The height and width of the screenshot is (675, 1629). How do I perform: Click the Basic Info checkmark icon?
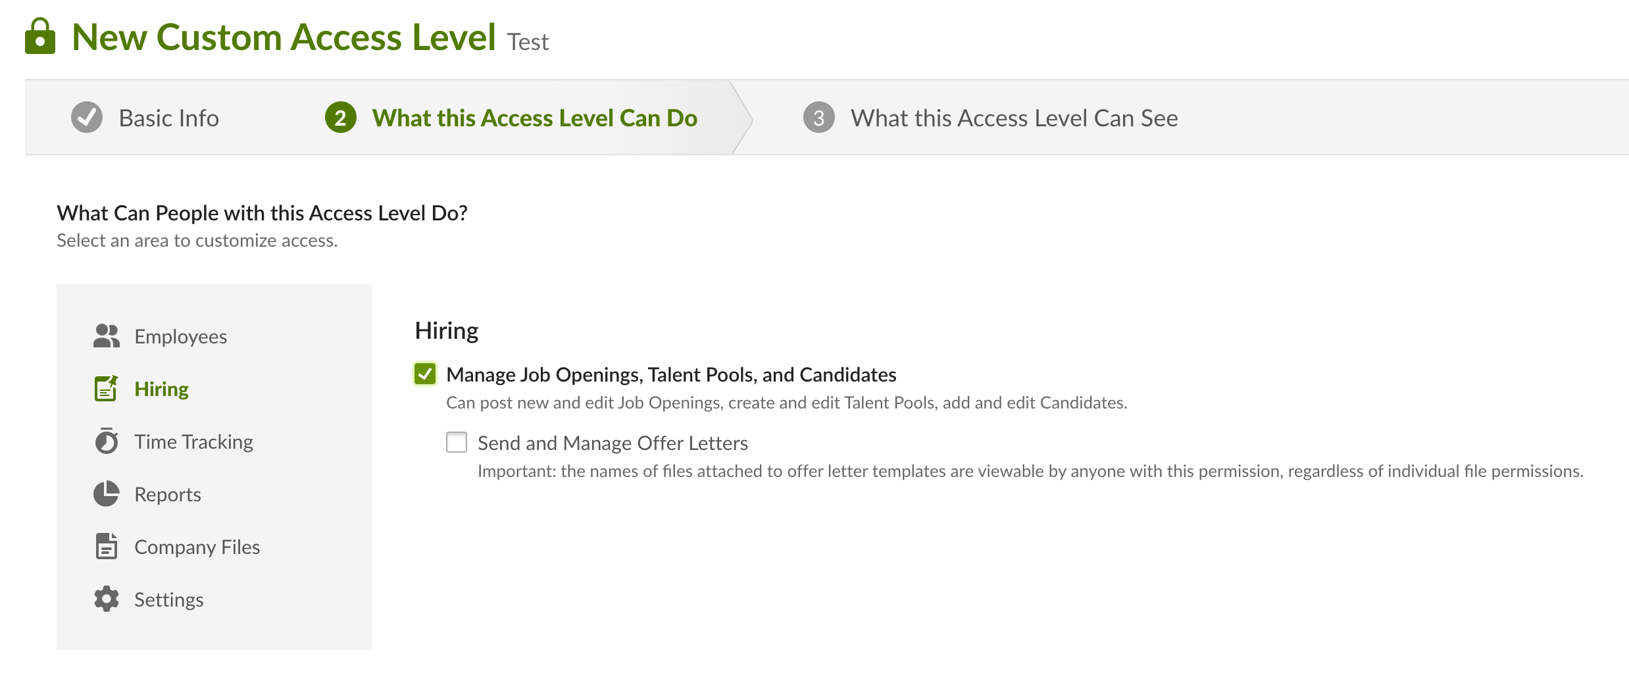click(87, 118)
